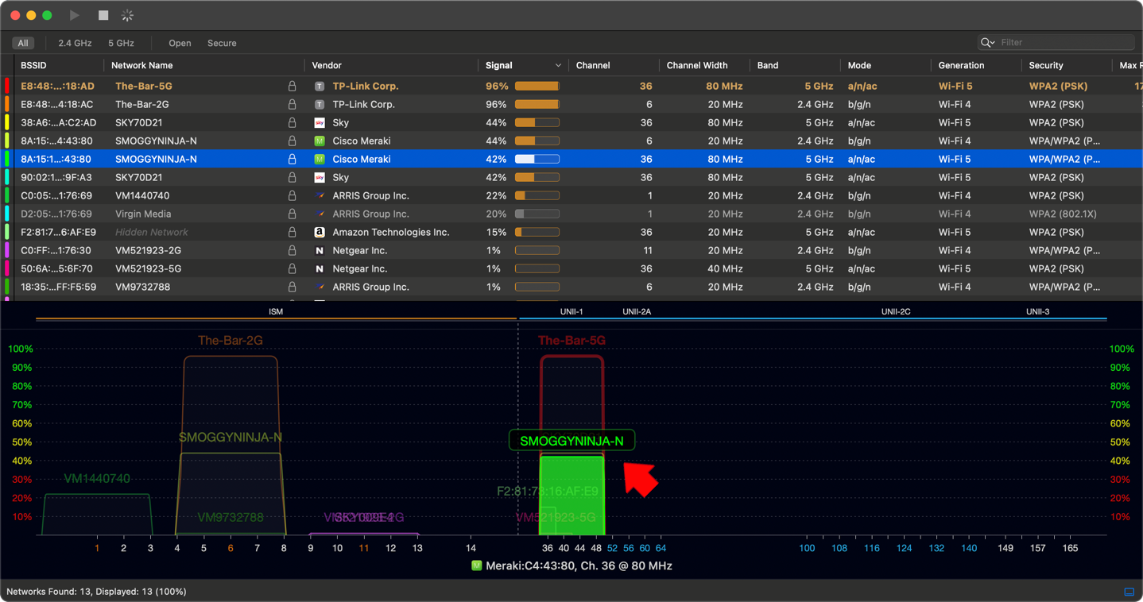This screenshot has width=1143, height=602.
Task: Click the green SMOGGYNINJA-N graph tooltip label
Action: click(x=571, y=441)
